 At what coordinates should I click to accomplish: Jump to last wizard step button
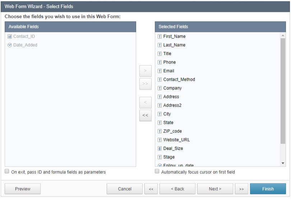pyautogui.click(x=241, y=189)
